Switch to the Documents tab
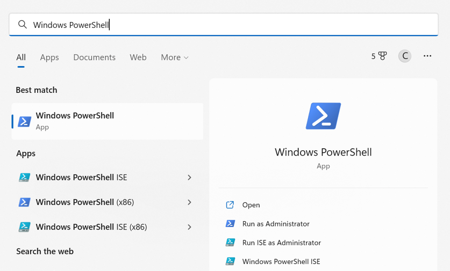The image size is (450, 271). coord(94,57)
